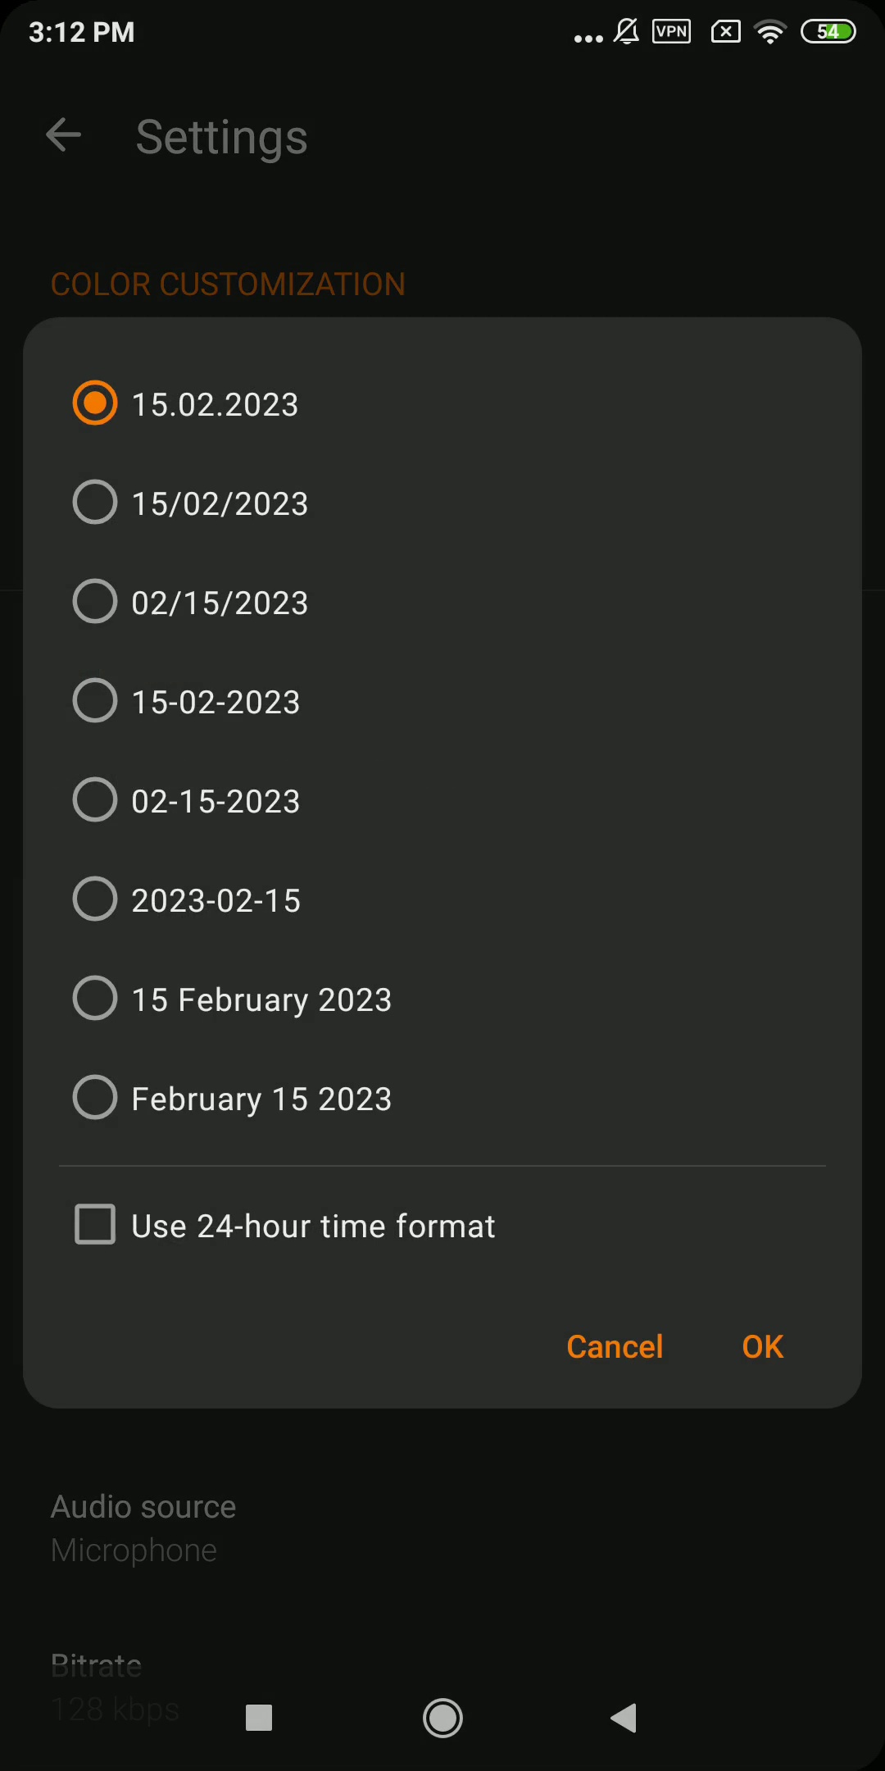Choose the 15/02/2023 date format
The image size is (885, 1771).
442,503
